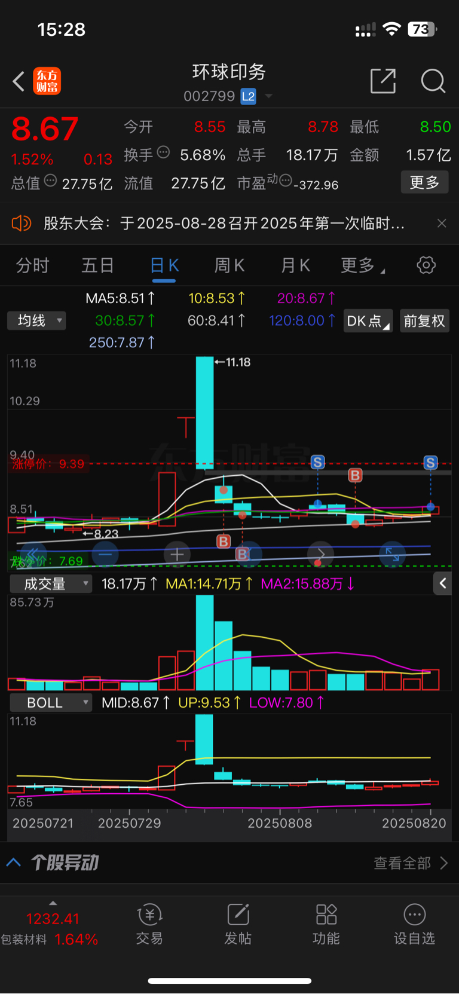Open 功能 functions icon

coord(326,924)
